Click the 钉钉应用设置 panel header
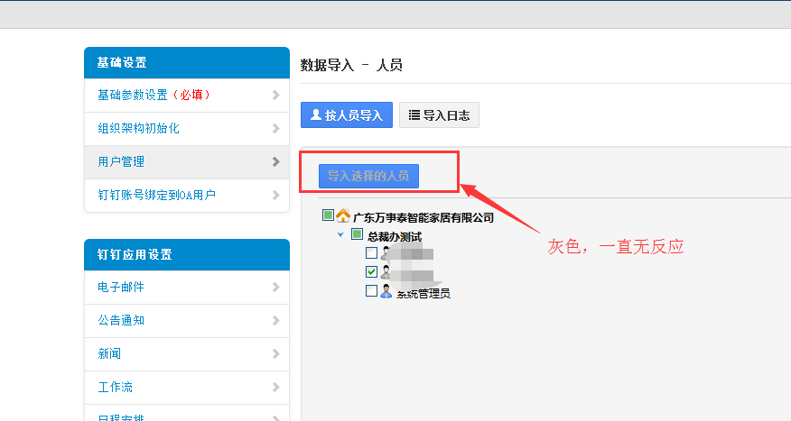The height and width of the screenshot is (421, 791). click(x=187, y=254)
